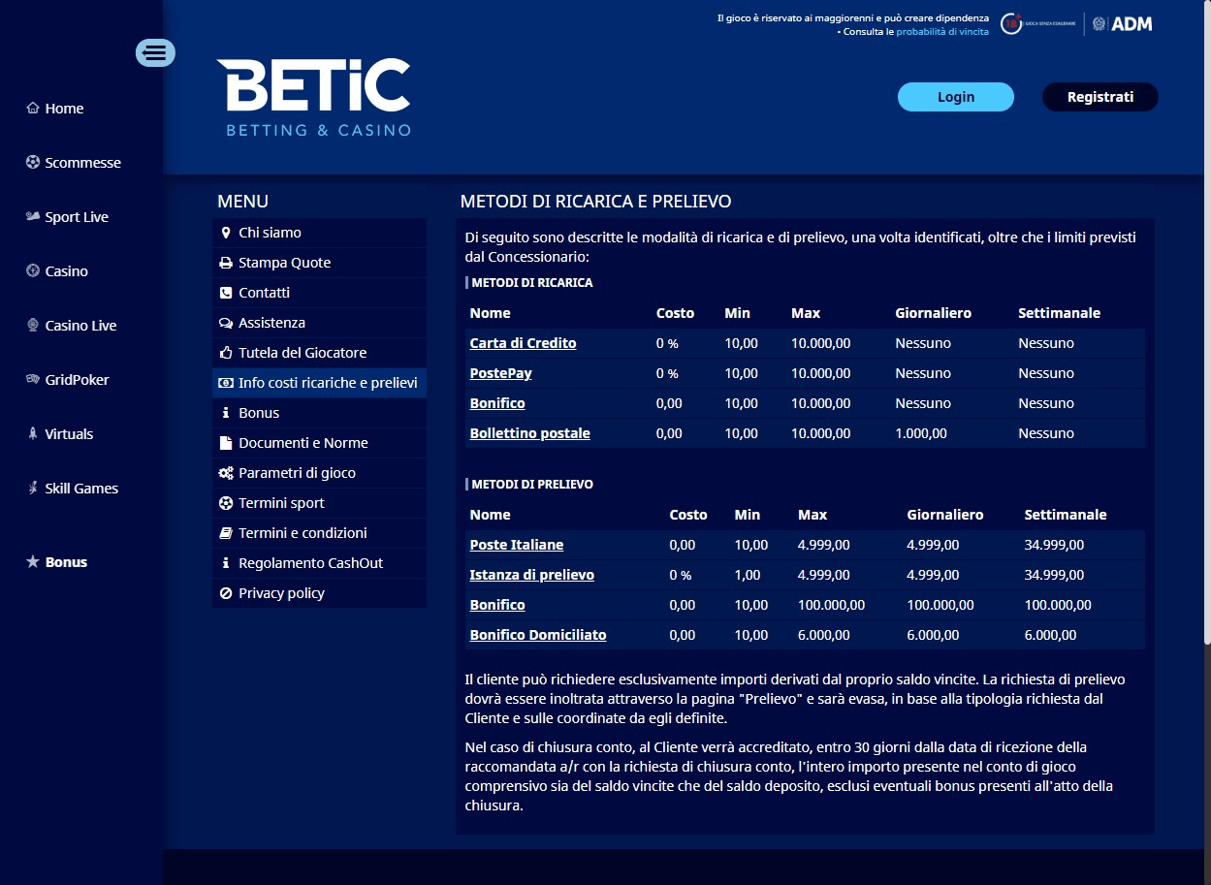
Task: Click the 18+ gioca senza esagerare badge
Action: point(1039,24)
